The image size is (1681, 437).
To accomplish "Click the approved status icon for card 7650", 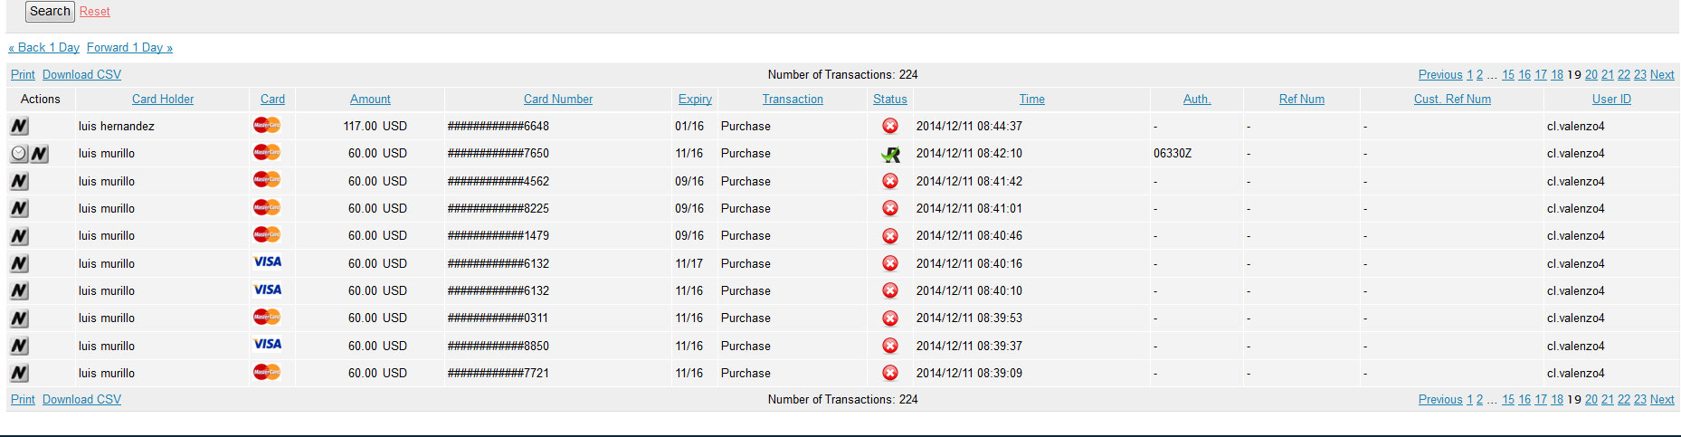I will (890, 154).
